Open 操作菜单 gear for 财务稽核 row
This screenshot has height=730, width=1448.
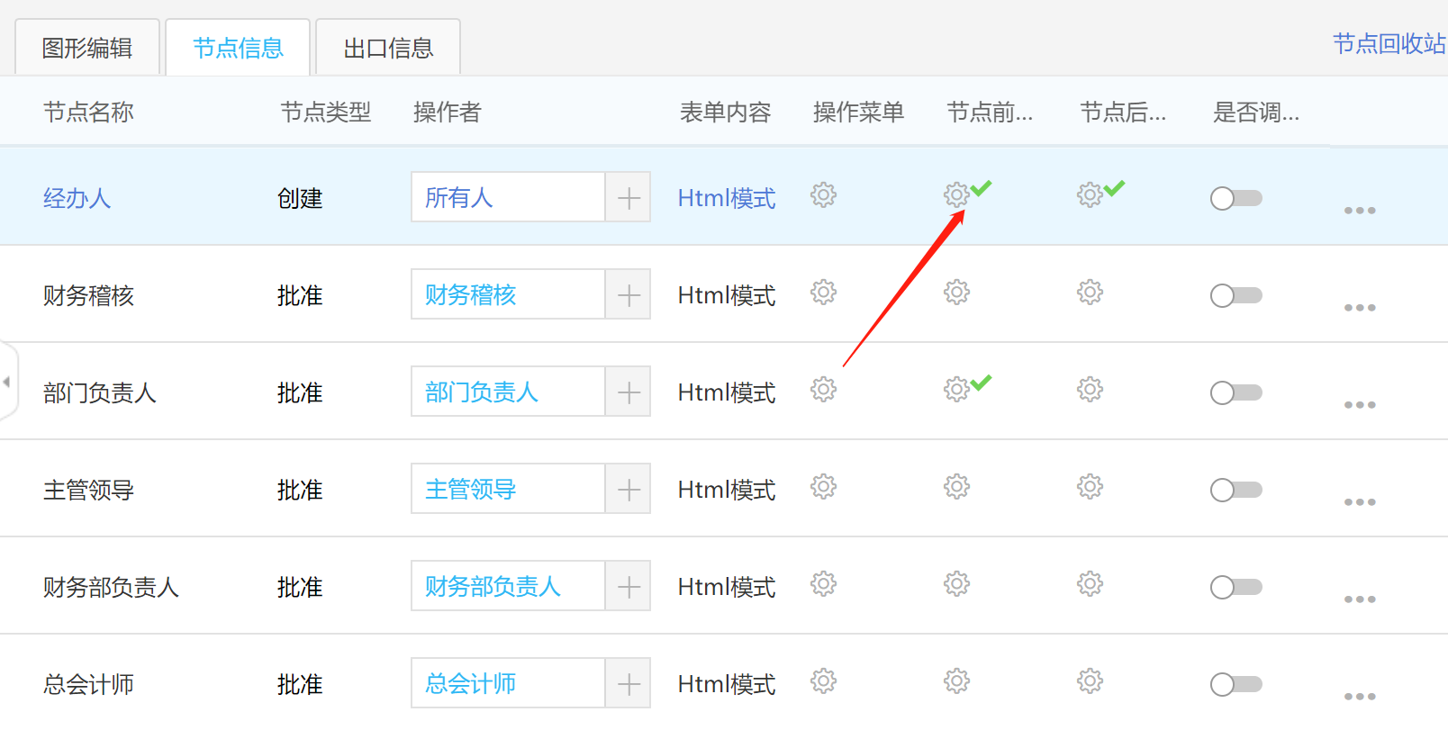tap(823, 293)
